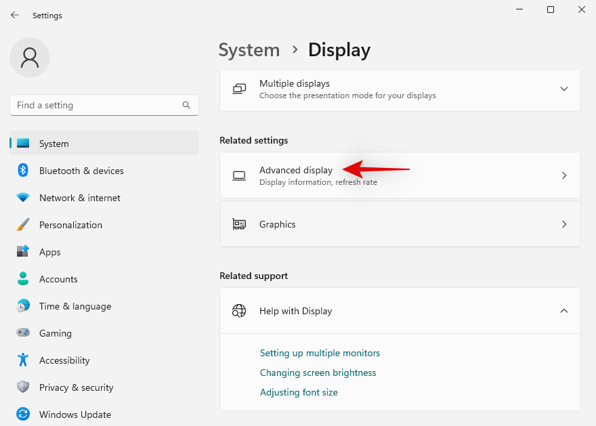Select Privacy & security in sidebar
This screenshot has width=596, height=426.
click(76, 387)
